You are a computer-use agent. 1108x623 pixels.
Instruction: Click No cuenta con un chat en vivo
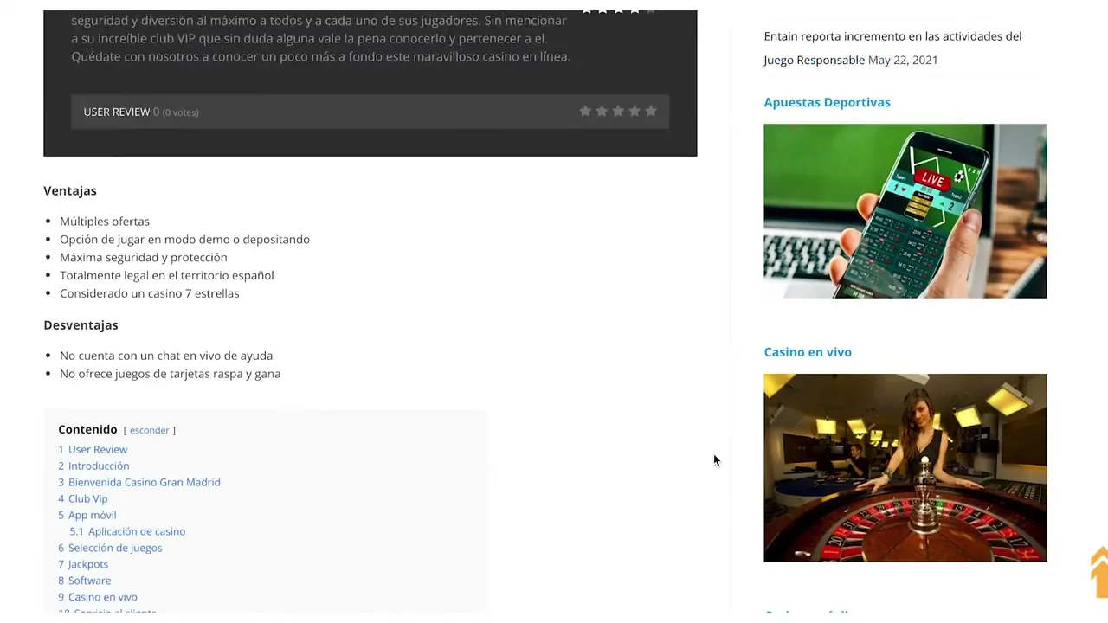click(166, 356)
